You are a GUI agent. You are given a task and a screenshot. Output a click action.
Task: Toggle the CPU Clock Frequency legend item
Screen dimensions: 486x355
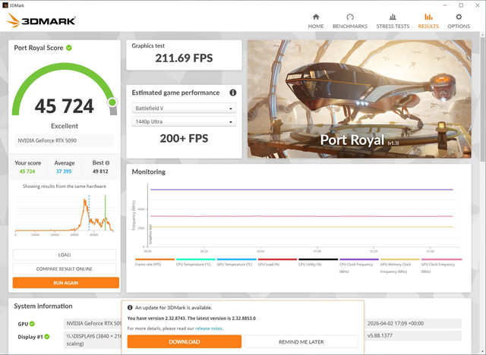pos(359,266)
